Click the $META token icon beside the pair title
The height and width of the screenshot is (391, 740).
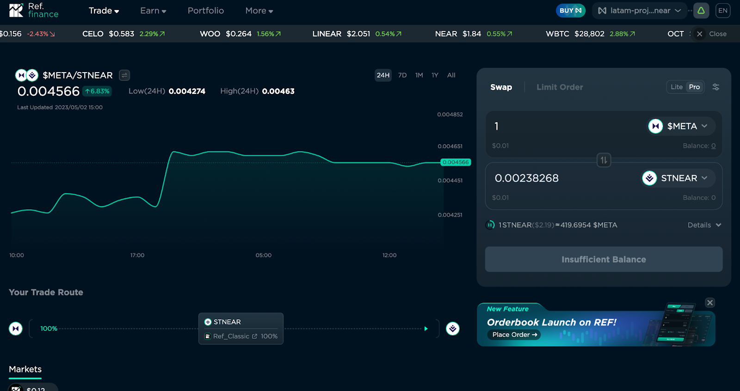point(21,75)
